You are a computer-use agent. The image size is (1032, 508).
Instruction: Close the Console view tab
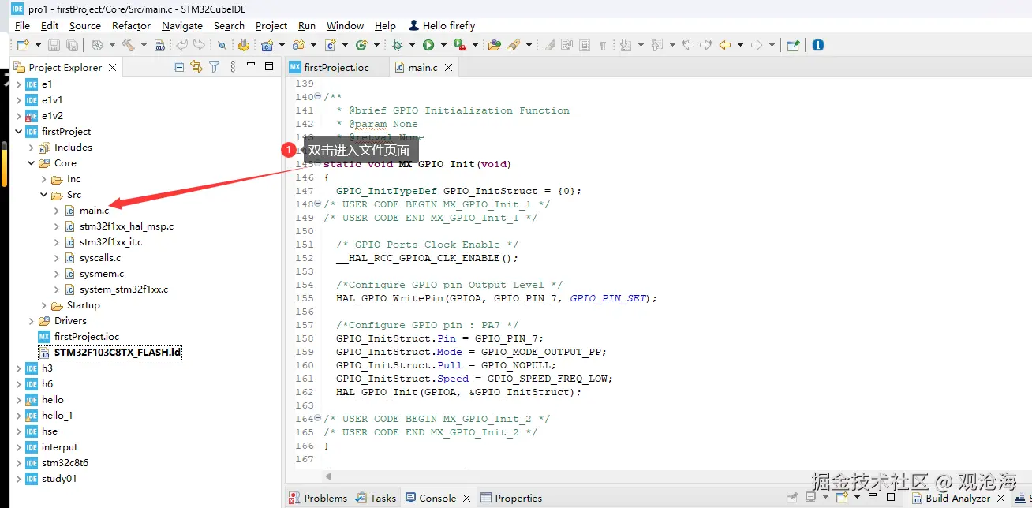tap(466, 499)
